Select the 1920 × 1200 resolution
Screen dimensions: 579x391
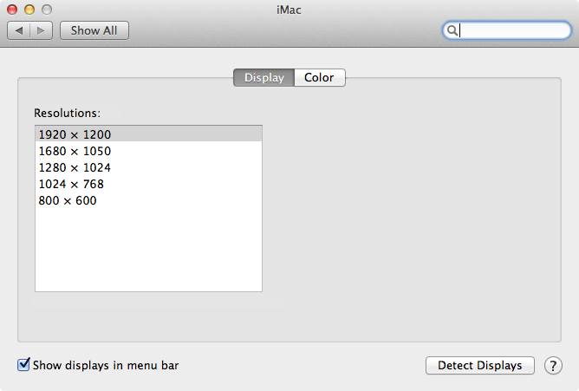148,134
